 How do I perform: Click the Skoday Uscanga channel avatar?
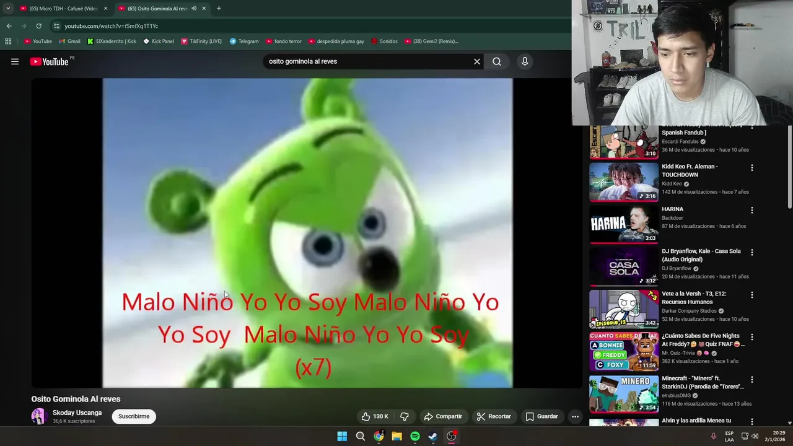pos(39,416)
